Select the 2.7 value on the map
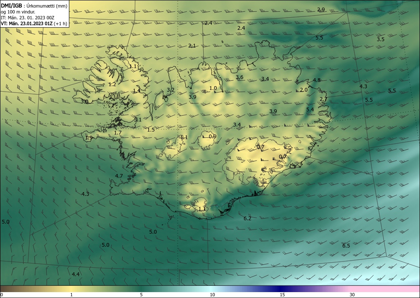 323,99
